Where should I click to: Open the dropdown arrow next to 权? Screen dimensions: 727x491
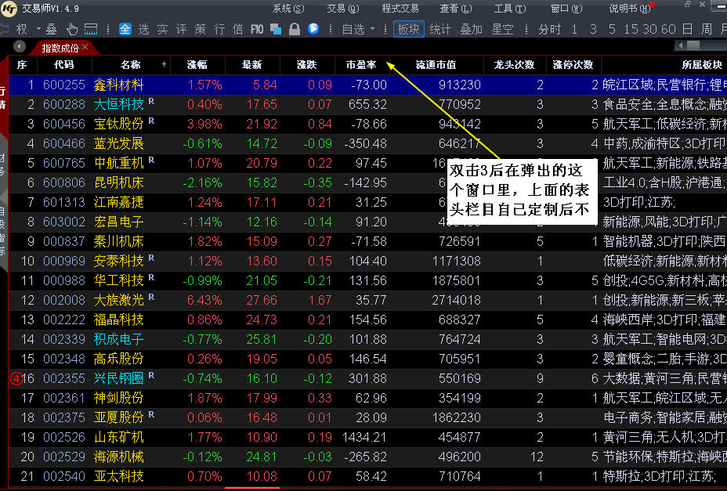click(x=36, y=29)
